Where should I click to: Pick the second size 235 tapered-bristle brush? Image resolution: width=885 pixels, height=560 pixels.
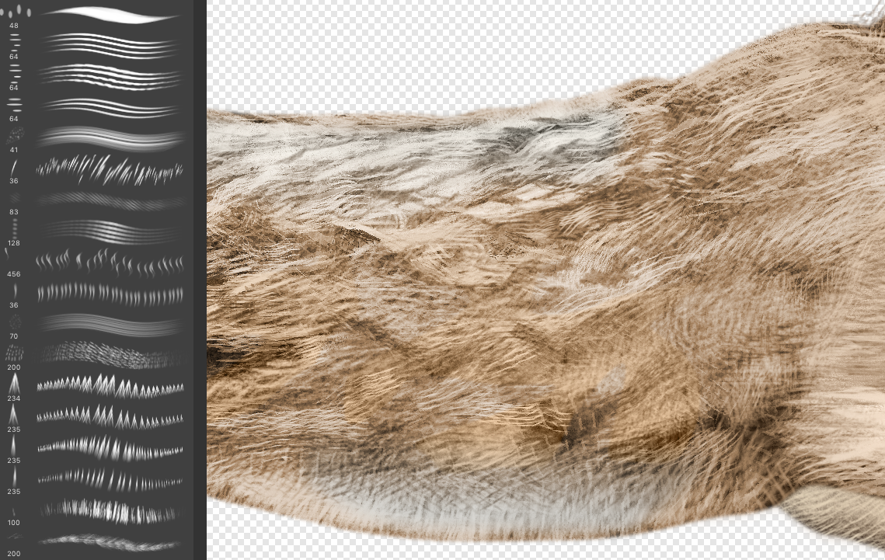tap(109, 448)
